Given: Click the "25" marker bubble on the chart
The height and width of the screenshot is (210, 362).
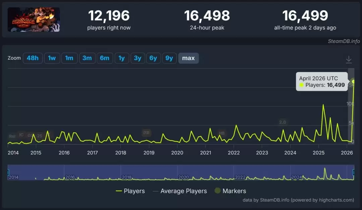Looking at the screenshot, I should pyautogui.click(x=40, y=136).
